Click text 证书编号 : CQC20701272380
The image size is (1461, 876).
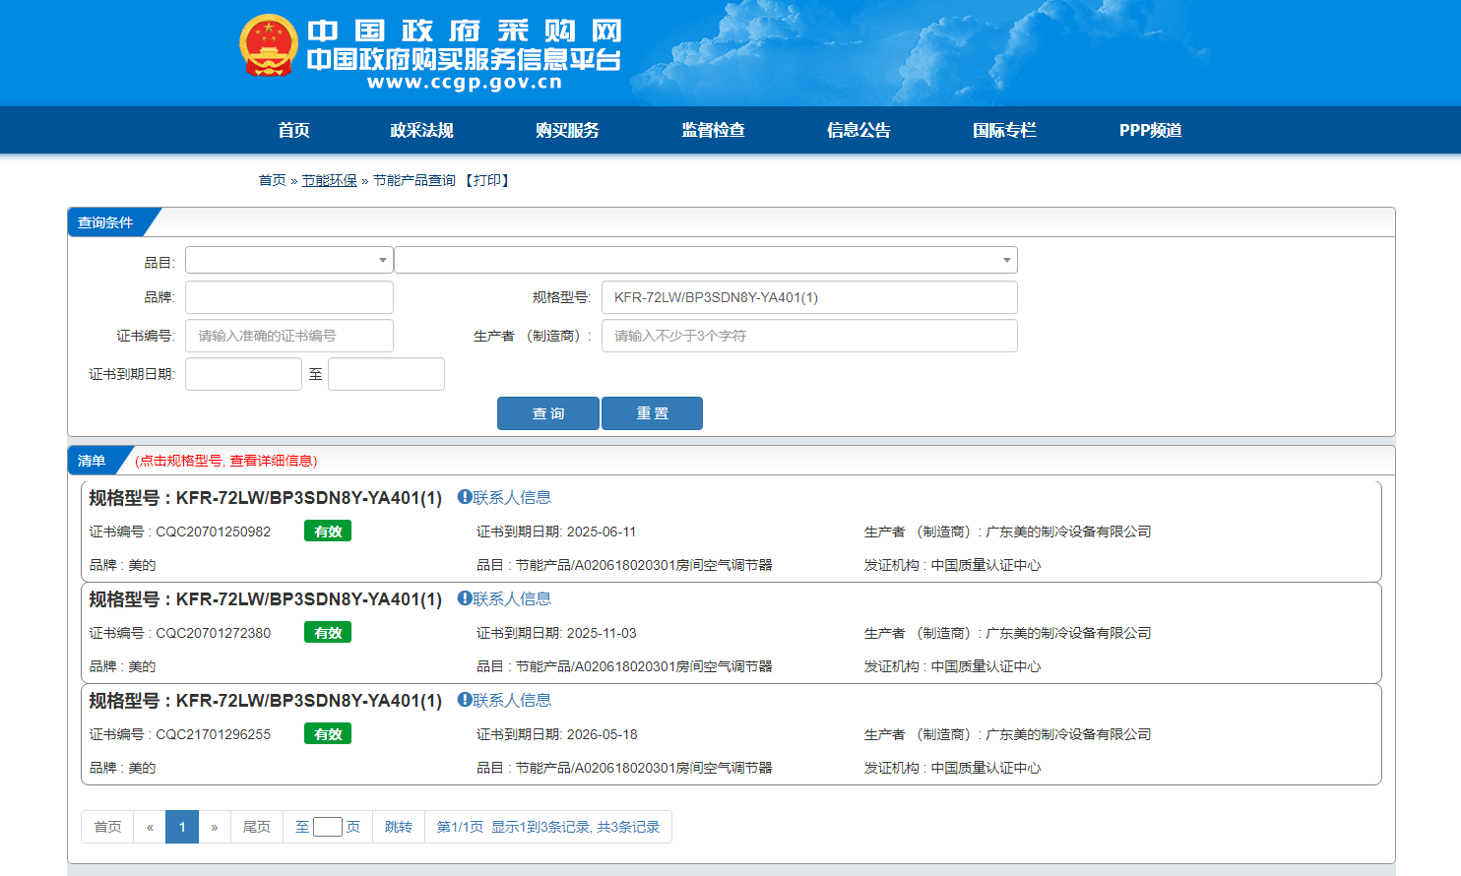(180, 633)
